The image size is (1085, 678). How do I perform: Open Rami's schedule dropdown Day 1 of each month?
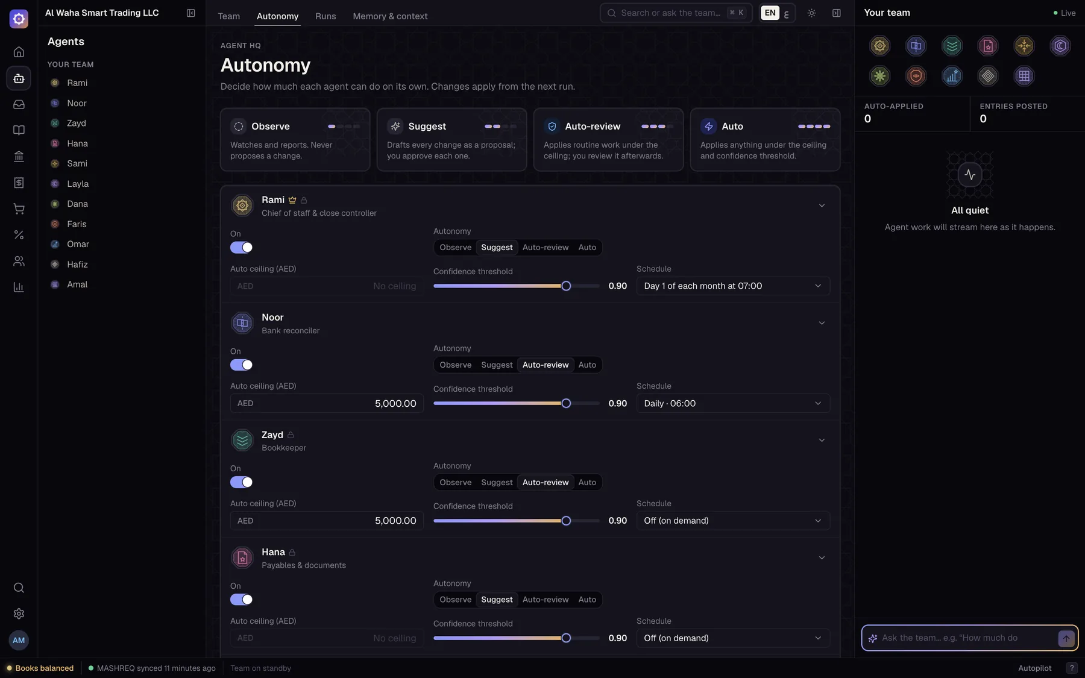(x=733, y=286)
